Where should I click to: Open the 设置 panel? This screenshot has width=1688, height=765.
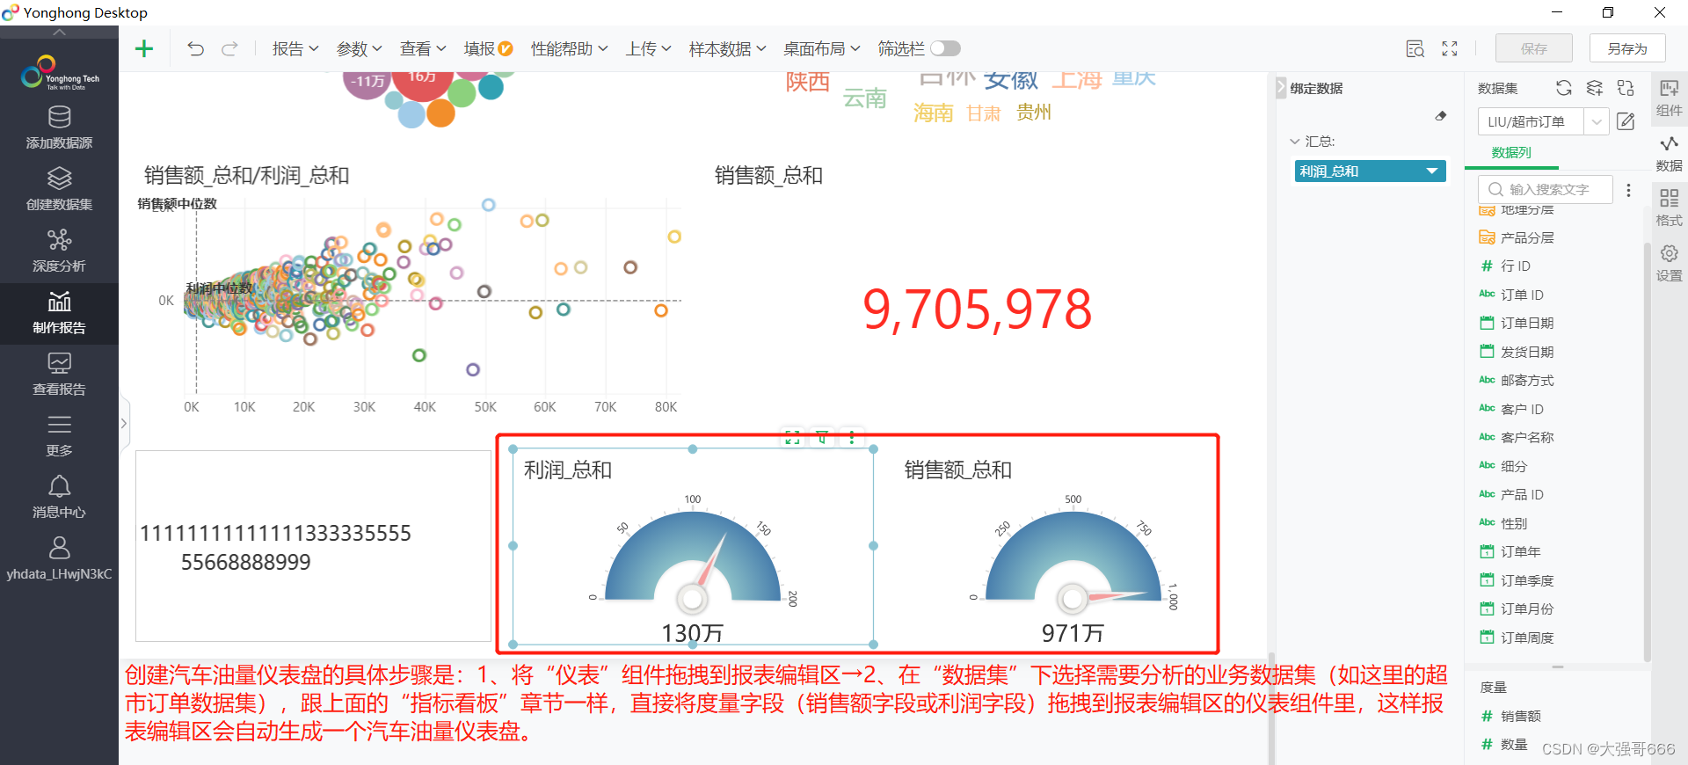tap(1669, 263)
